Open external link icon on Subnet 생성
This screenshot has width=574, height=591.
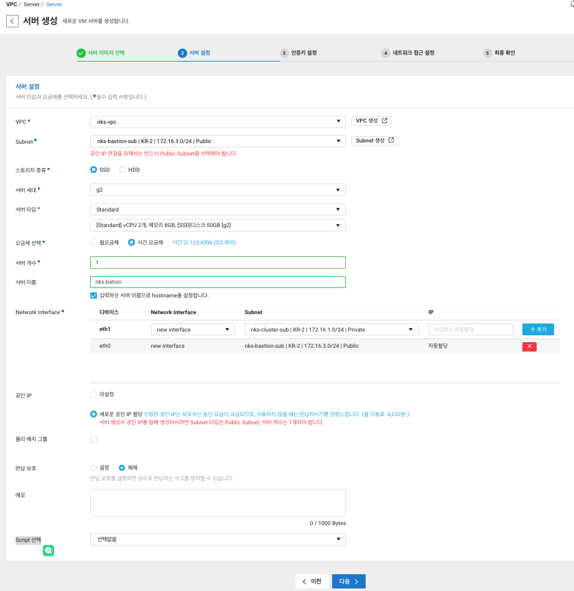coord(391,140)
